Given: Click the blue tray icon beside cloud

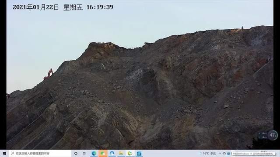Looking at the screenshot, I should coord(228,153).
